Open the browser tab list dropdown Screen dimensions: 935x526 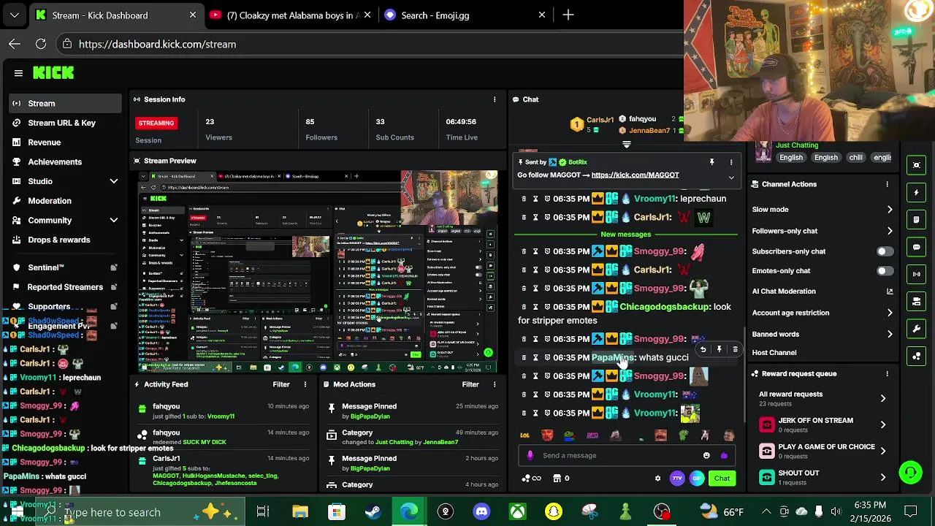point(14,15)
